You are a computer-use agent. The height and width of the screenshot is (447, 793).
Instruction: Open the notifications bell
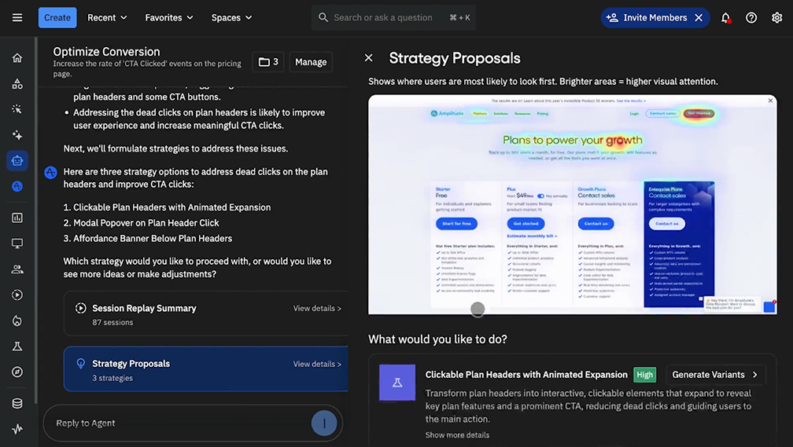point(725,17)
